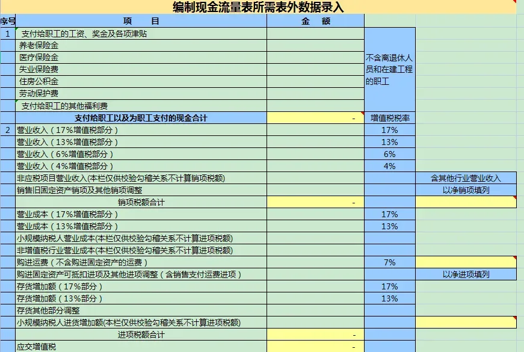Select 营业收入(13%增值税部分) label cell
Image resolution: width=524 pixels, height=352 pixels.
pos(141,142)
